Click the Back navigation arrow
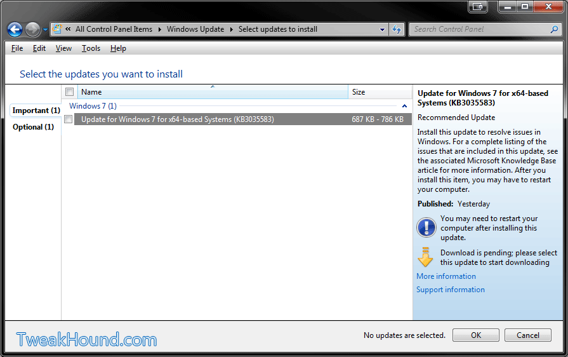Screen dimensions: 568x357 pos(15,29)
